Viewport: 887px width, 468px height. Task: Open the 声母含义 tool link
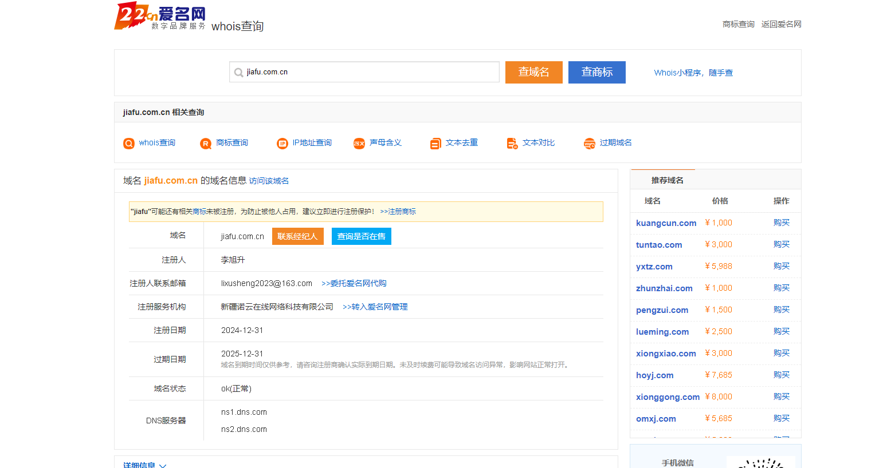coord(386,142)
